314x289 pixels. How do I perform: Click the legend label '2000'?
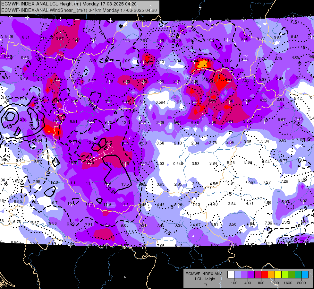point(301,283)
